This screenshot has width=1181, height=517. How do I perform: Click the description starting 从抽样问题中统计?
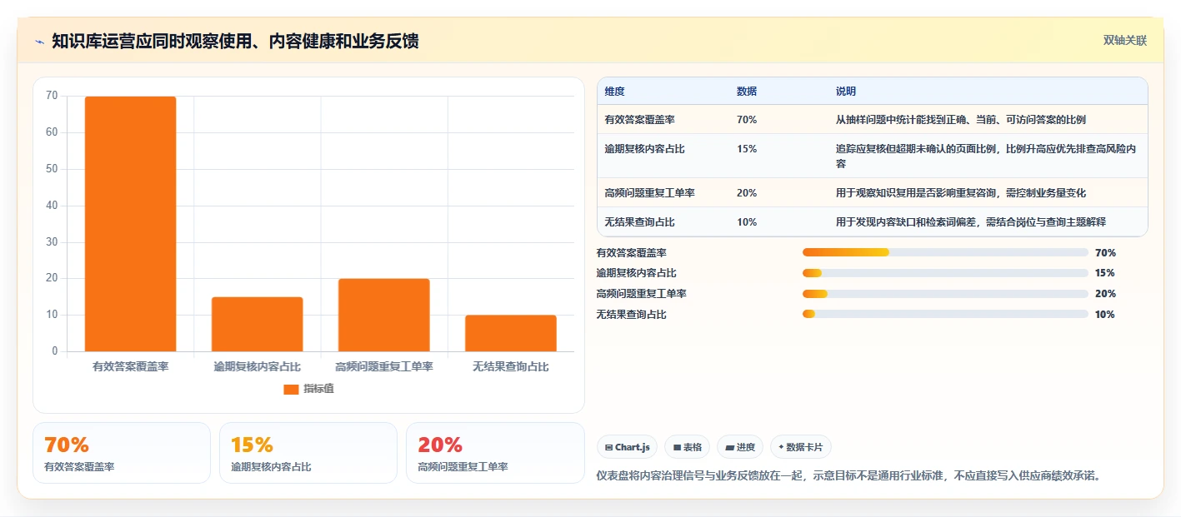(961, 120)
